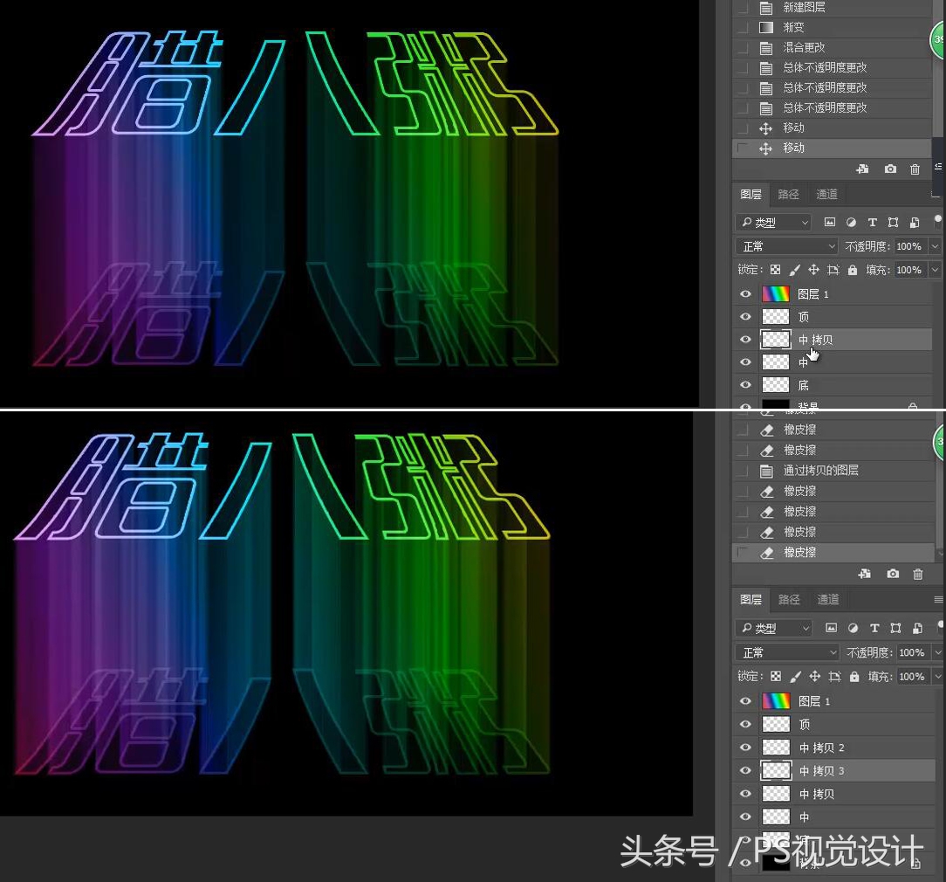The image size is (946, 882).
Task: Click the lock all padlock icon
Action: (x=851, y=270)
